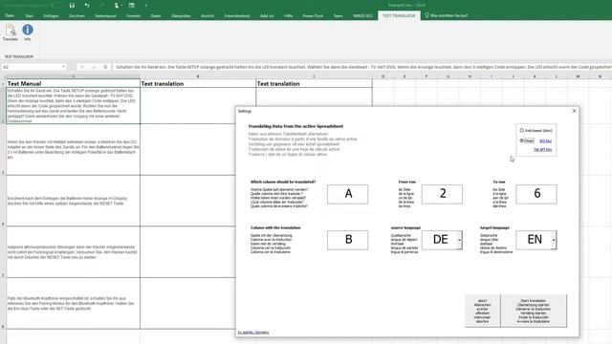The height and width of the screenshot is (344, 612).
Task: Switch to the Seitenlayout ribbon tab
Action: tap(105, 15)
